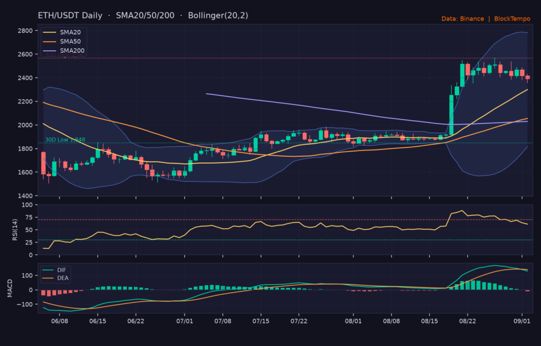Click the MACD axis title
Image resolution: width=541 pixels, height=346 pixels.
(x=10, y=288)
